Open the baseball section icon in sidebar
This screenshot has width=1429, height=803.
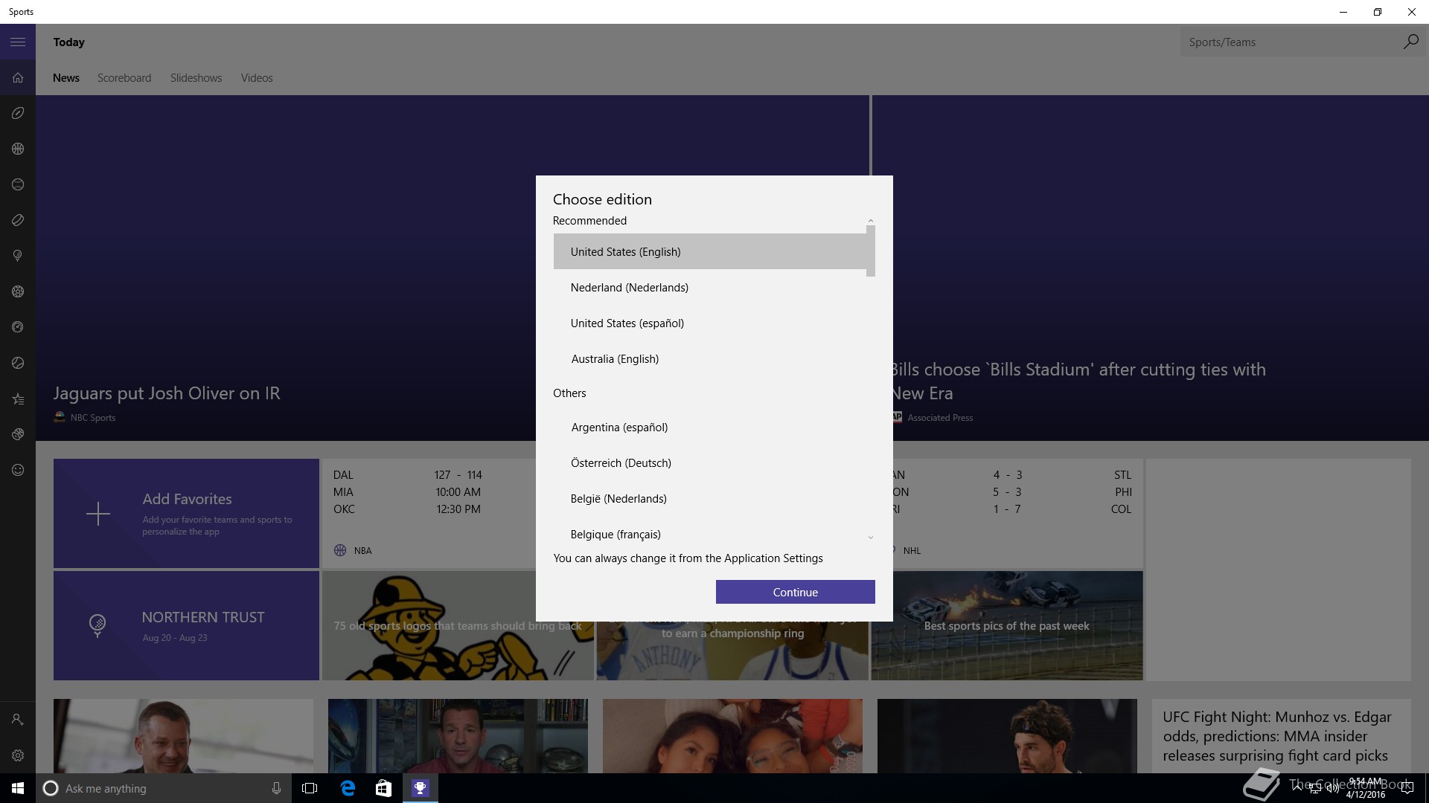(18, 184)
